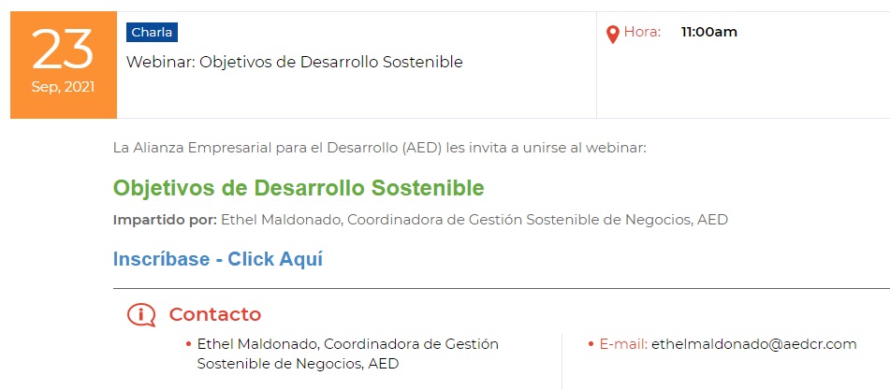
Task: Open Webinar: Objetivos de Desarrollo Sostenible title
Action: click(x=295, y=62)
